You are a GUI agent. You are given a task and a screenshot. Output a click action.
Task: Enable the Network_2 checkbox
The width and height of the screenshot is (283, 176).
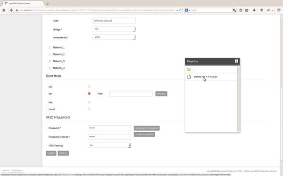coord(50,55)
